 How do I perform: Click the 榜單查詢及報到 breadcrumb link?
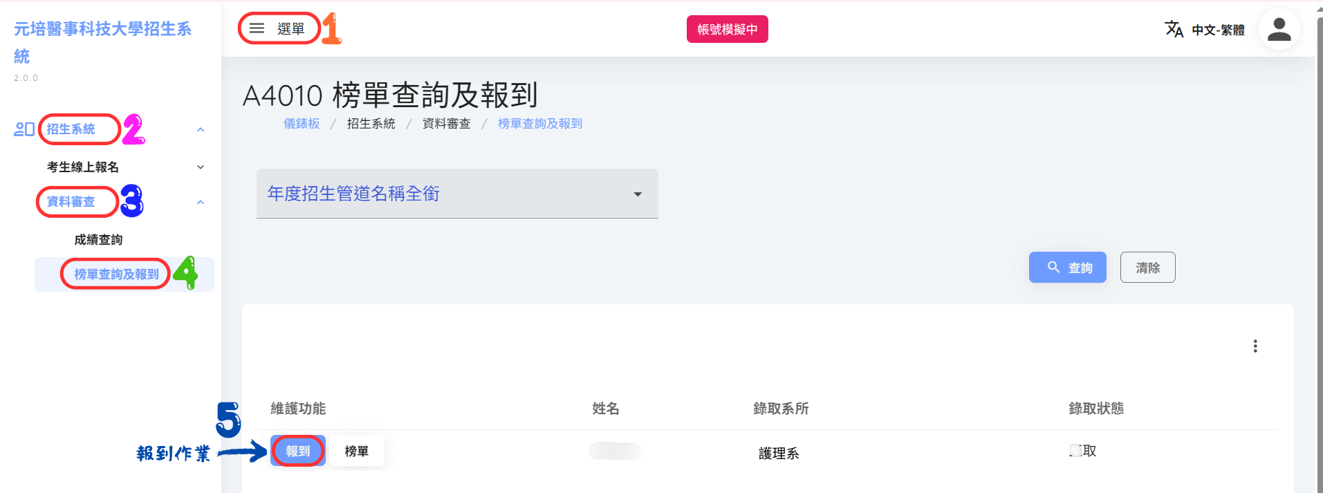coord(540,123)
